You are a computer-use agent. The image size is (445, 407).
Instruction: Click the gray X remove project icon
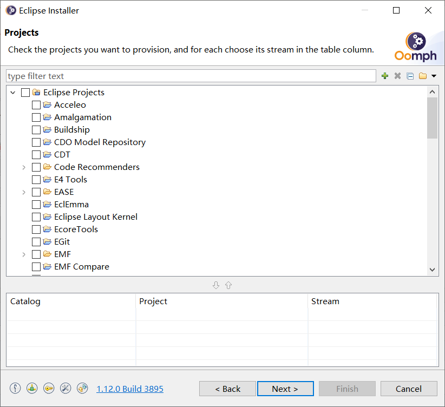tap(397, 76)
